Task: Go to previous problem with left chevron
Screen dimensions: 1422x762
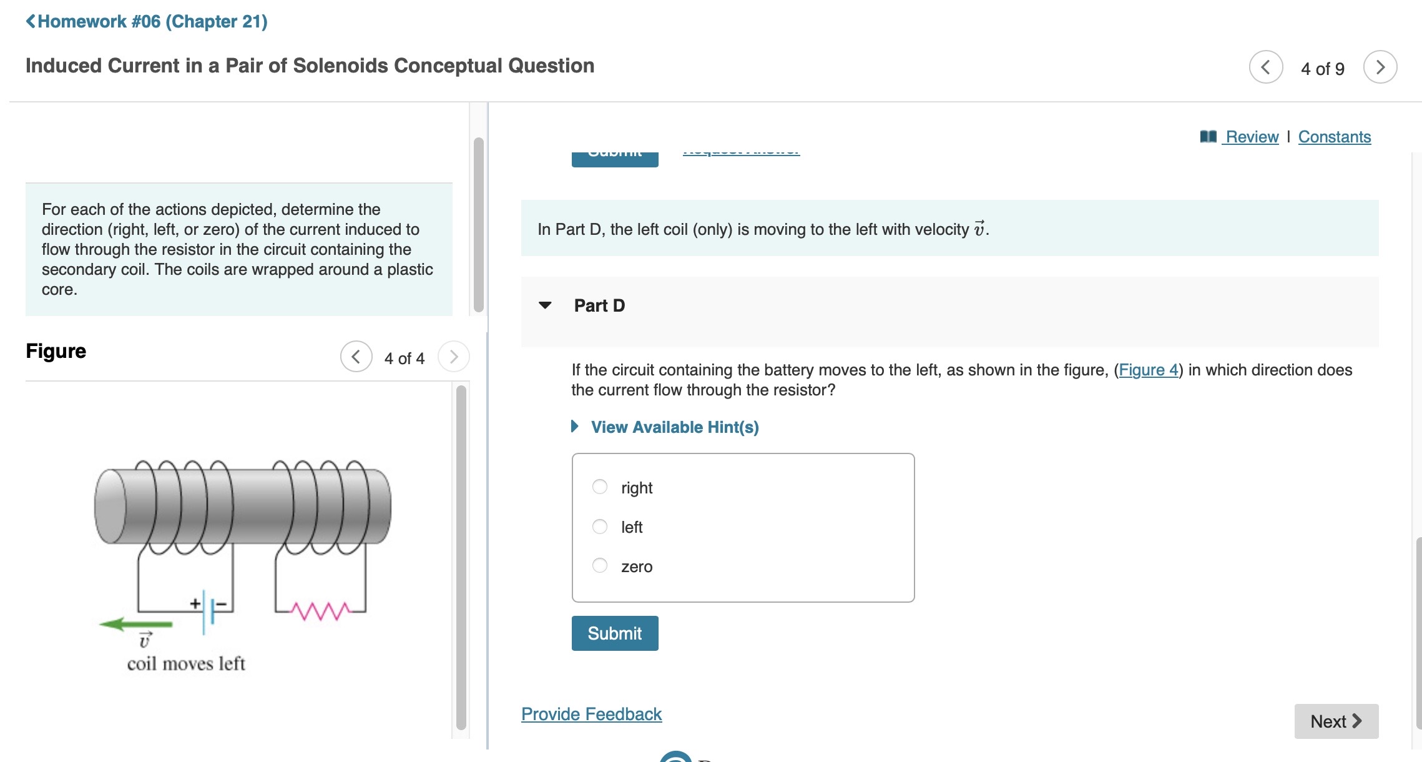Action: click(x=1267, y=67)
